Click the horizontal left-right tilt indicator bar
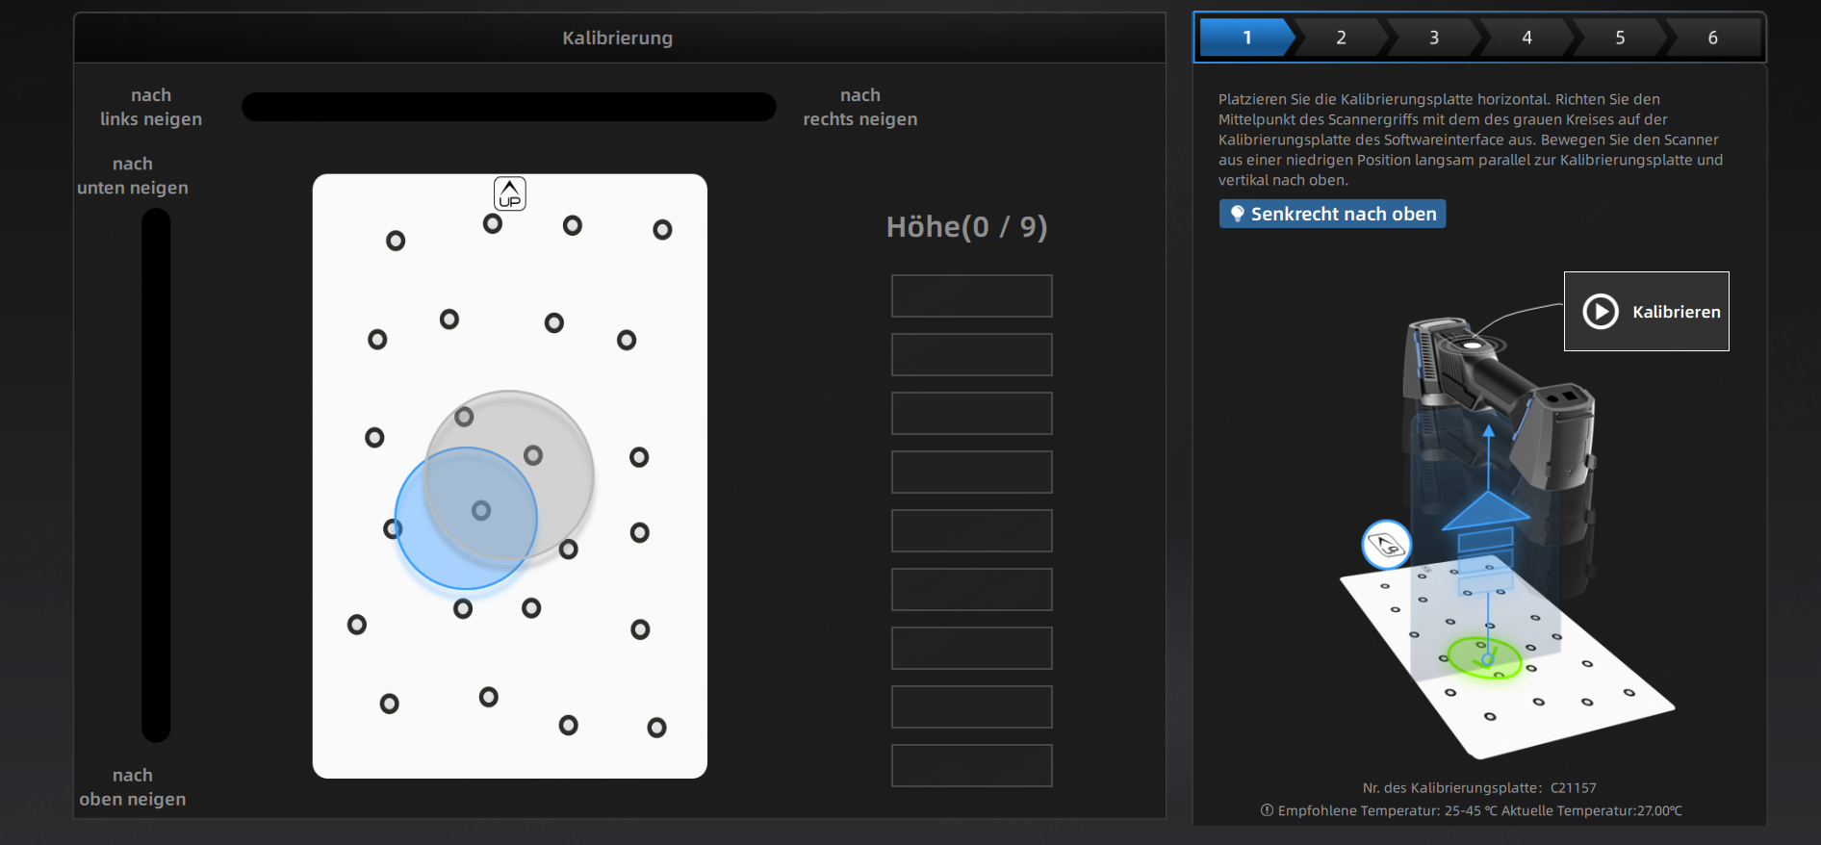This screenshot has height=845, width=1821. 508,107
